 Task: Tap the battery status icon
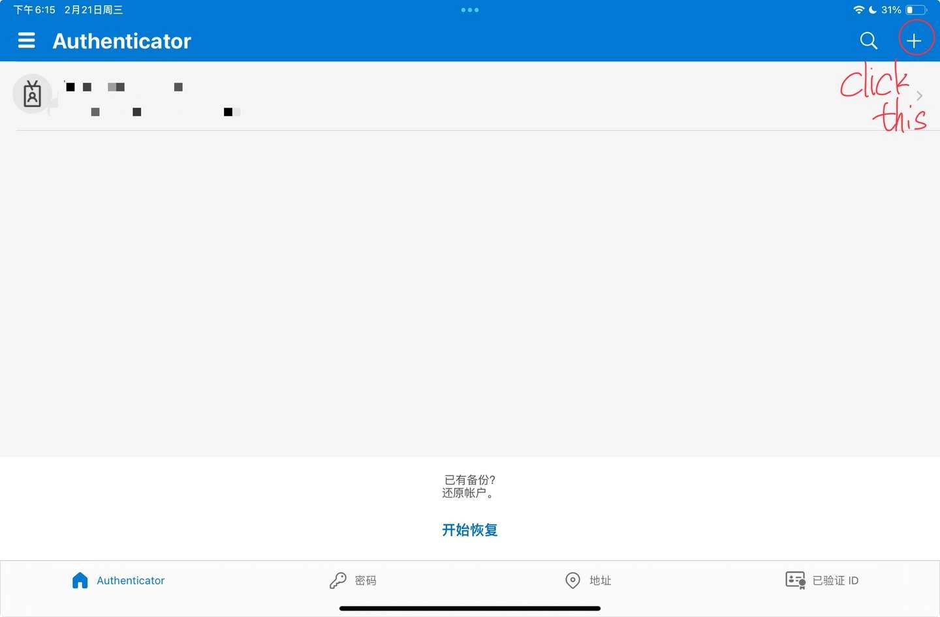[x=916, y=10]
